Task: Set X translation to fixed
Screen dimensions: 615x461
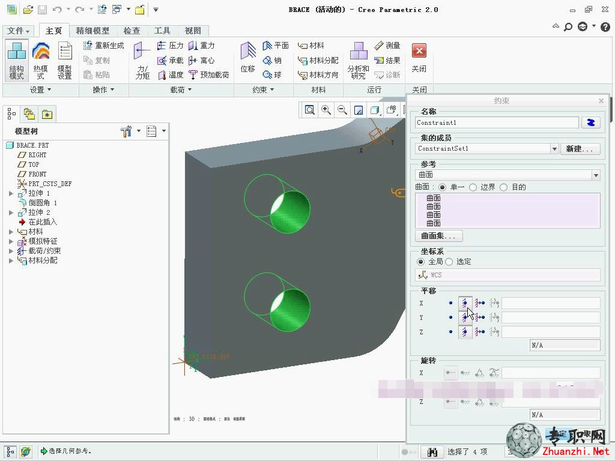Action: coord(465,303)
